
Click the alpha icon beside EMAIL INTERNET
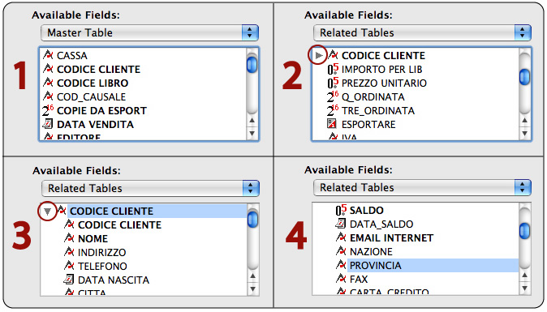pos(341,237)
